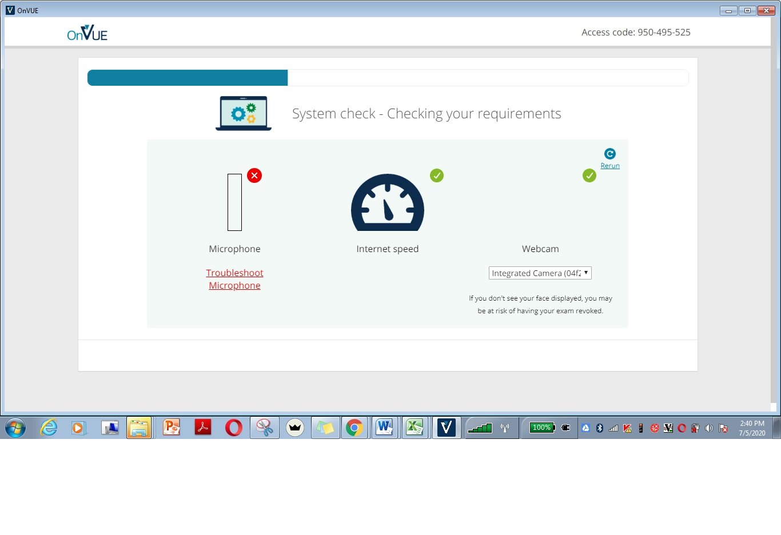Viewport: 781px width, 535px height.
Task: Open the Windows Start menu
Action: (15, 428)
